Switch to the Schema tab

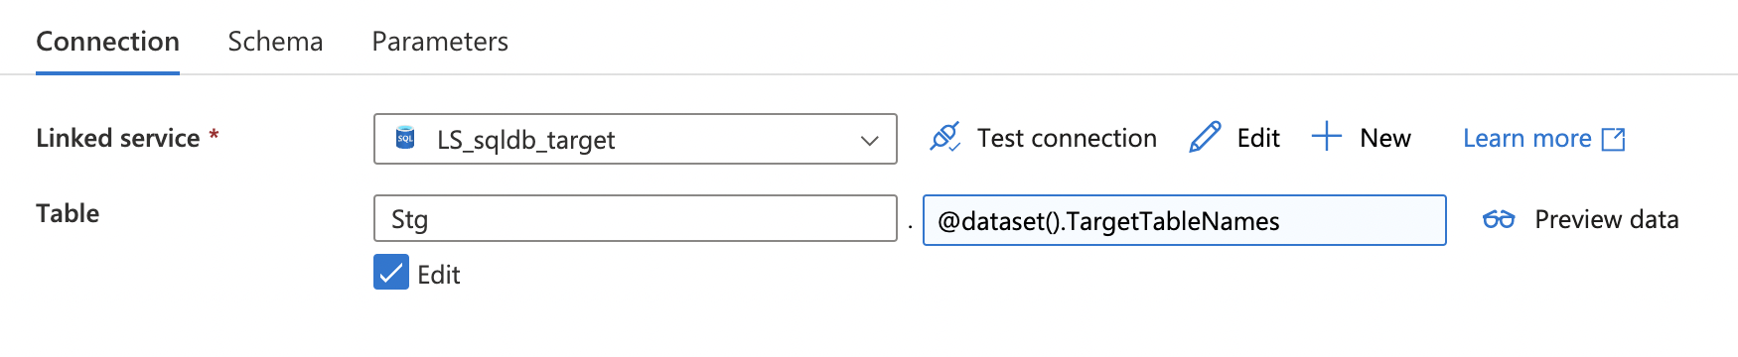[275, 42]
